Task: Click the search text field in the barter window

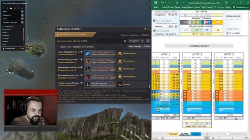Action: 110,41
